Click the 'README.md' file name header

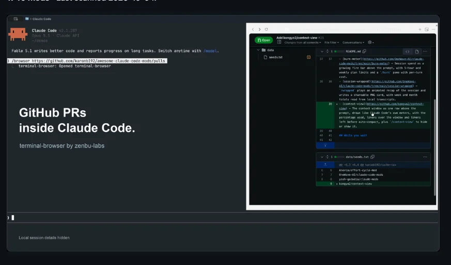tap(353, 52)
